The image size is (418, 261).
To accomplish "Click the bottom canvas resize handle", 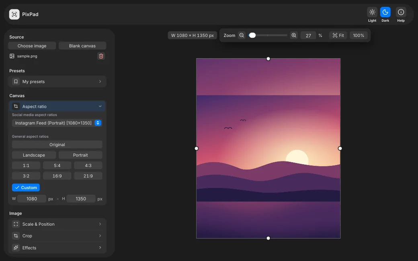I will pyautogui.click(x=268, y=238).
